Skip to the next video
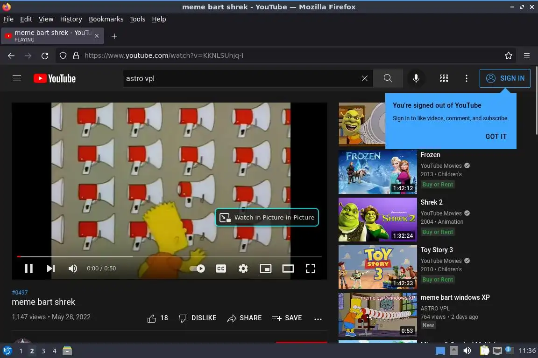This screenshot has width=538, height=358. [x=51, y=268]
